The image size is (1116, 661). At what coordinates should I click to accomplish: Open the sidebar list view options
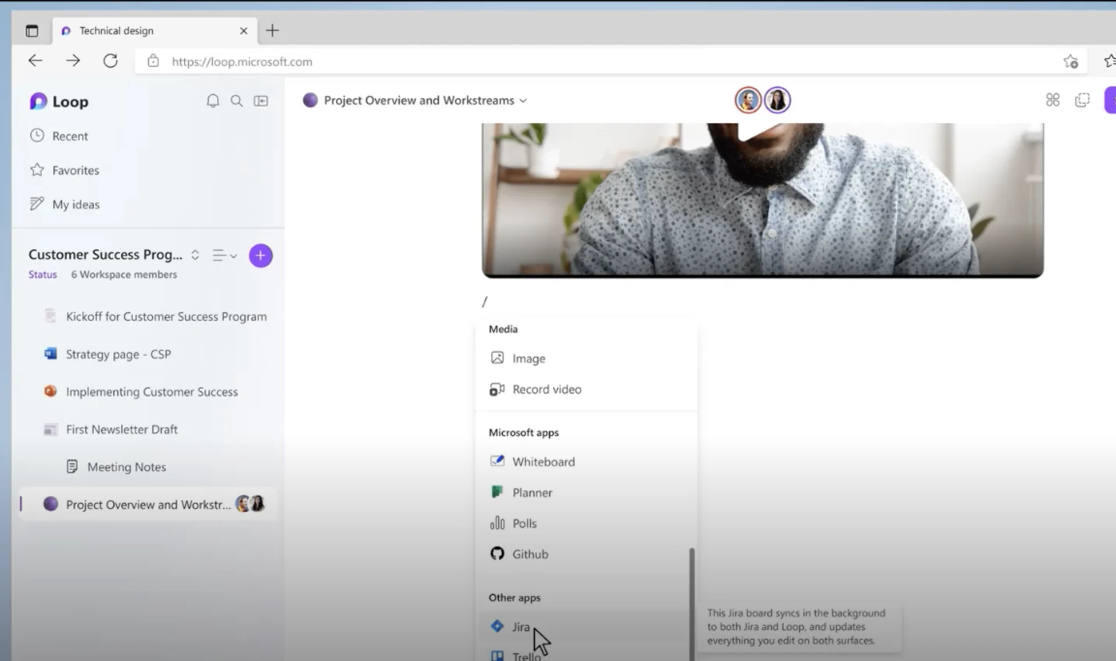[224, 255]
